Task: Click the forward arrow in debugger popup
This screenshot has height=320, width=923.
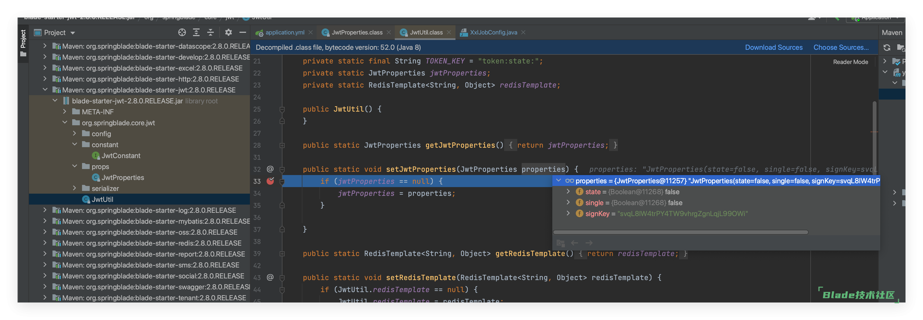Action: (x=589, y=243)
